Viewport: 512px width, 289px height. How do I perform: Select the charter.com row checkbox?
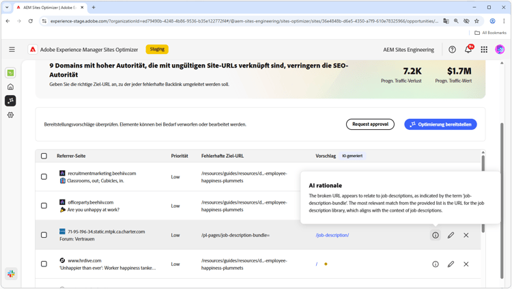[44, 235]
